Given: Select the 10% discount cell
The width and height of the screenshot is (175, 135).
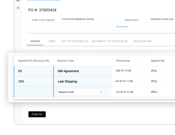Looking at the screenshot, I should (34, 82).
